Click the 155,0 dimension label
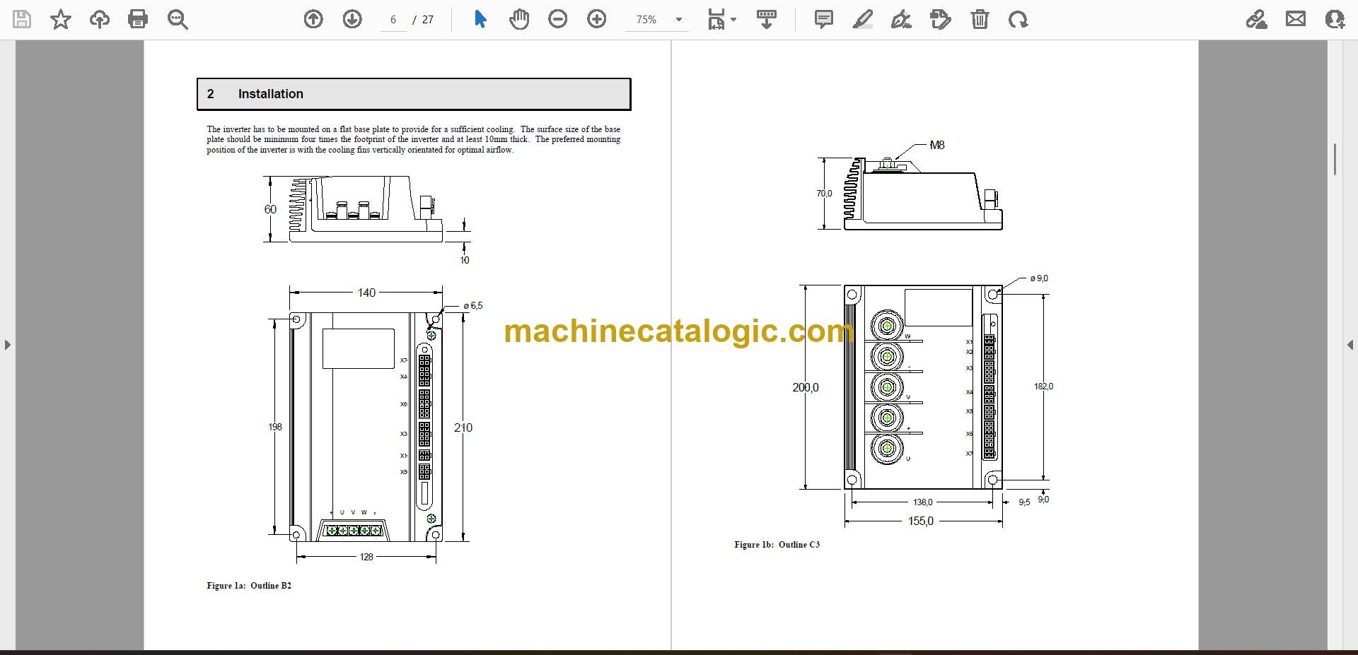Screen dimensions: 1358x655 921,521
